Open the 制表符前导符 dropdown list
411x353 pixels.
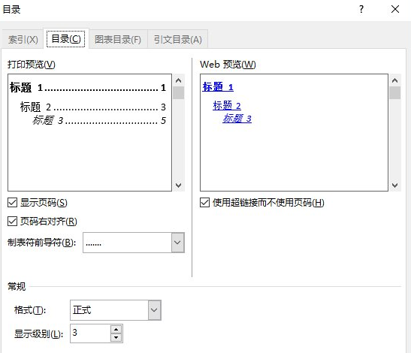pyautogui.click(x=178, y=243)
